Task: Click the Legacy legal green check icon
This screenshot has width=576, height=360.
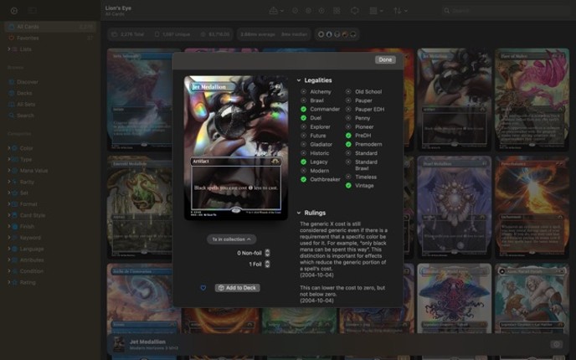Action: [x=303, y=162]
